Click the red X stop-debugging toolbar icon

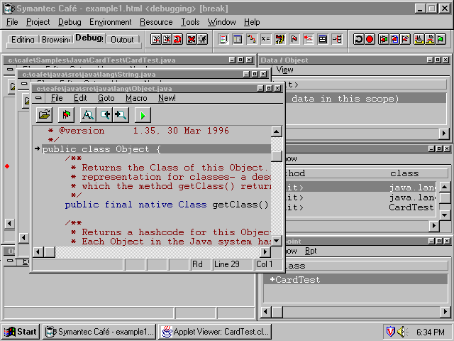pyautogui.click(x=192, y=39)
